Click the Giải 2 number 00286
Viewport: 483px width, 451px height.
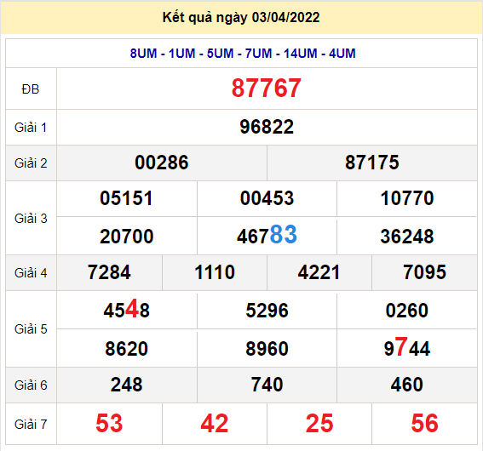[161, 163]
